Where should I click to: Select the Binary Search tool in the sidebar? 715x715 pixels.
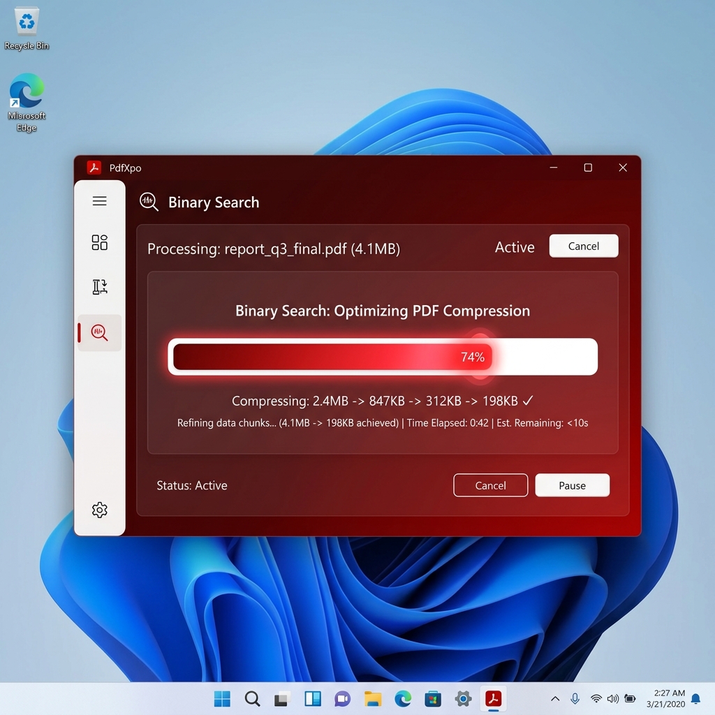click(x=99, y=333)
